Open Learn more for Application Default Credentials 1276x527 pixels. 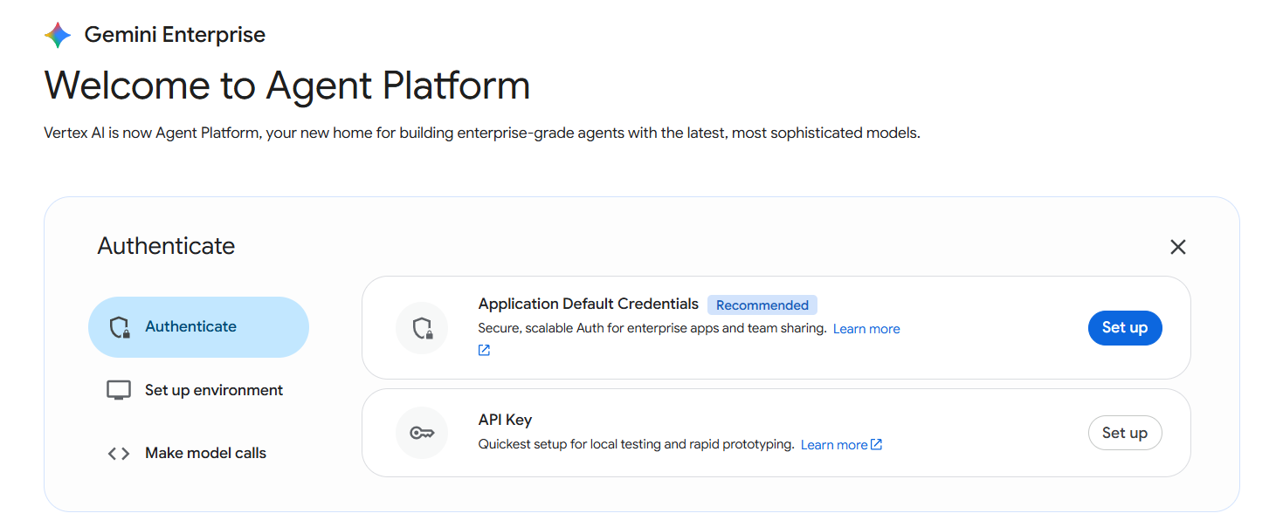coord(866,329)
